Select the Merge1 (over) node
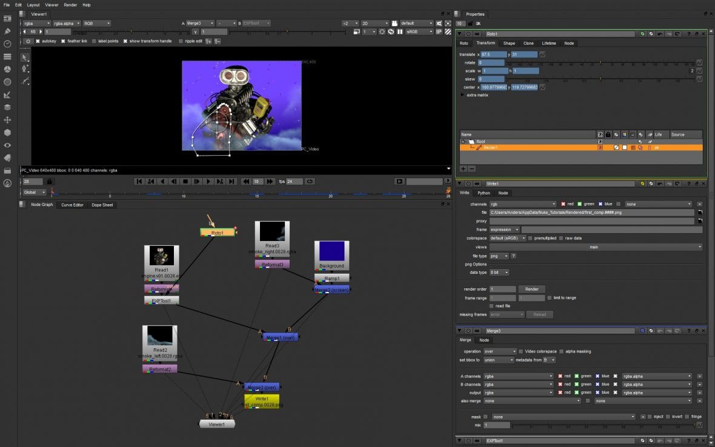This screenshot has height=447, width=715. pos(281,337)
